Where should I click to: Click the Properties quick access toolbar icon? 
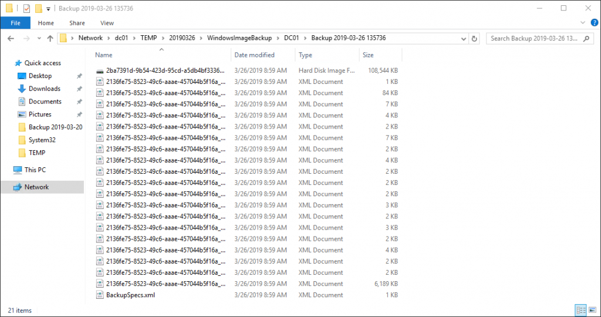(26, 8)
